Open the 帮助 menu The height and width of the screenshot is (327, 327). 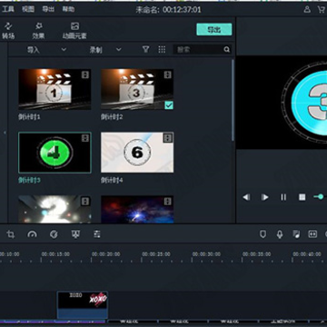[68, 9]
